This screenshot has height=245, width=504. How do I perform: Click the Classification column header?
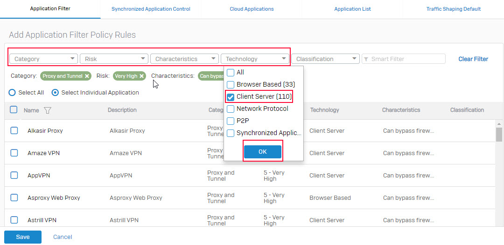[467, 110]
